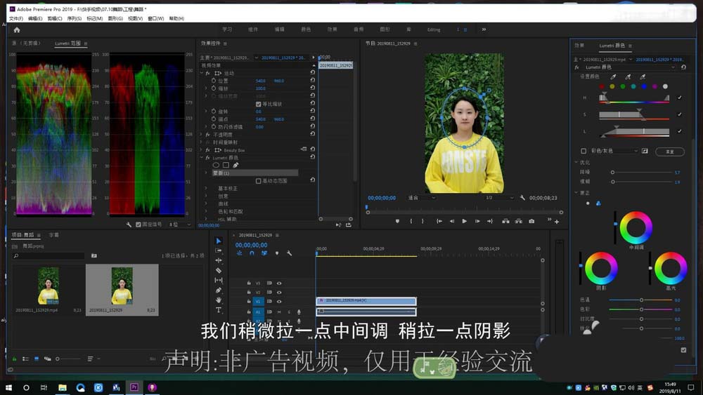
Task: Click the add-color eyedropper in HSL
Action: tap(628, 77)
